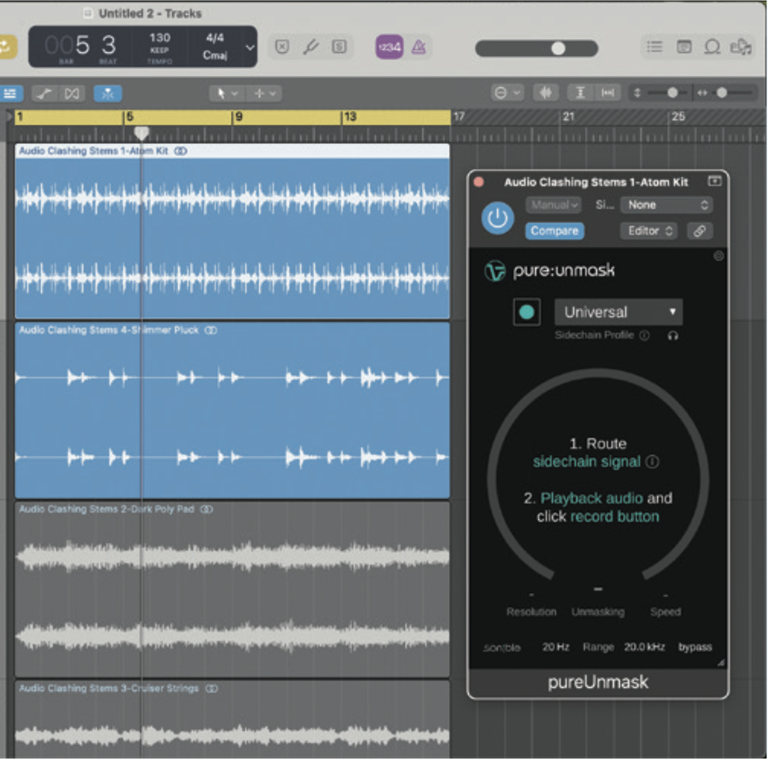Image resolution: width=768 pixels, height=759 pixels.
Task: Open the Metronome icon
Action: 419,46
